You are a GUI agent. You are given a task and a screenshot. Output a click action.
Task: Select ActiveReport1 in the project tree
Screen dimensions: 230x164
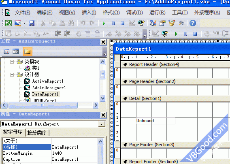[48, 81]
